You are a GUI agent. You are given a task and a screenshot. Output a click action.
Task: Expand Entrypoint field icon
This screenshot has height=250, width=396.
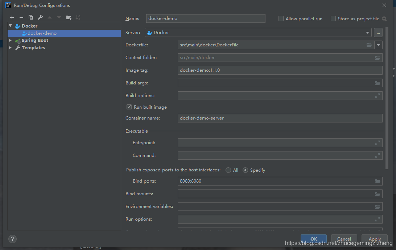377,143
